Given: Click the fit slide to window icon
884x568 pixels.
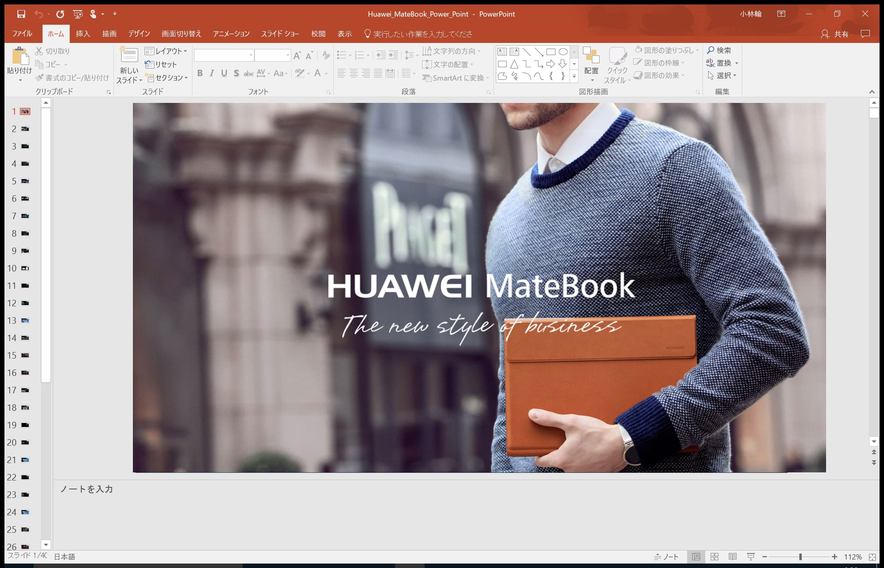Looking at the screenshot, I should click(x=873, y=557).
